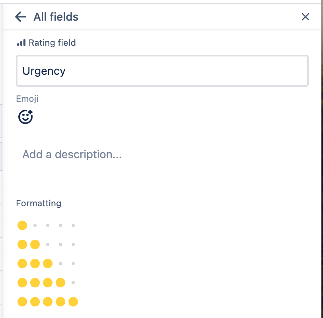Select the five-dot rating row
This screenshot has width=323, height=318.
48,302
